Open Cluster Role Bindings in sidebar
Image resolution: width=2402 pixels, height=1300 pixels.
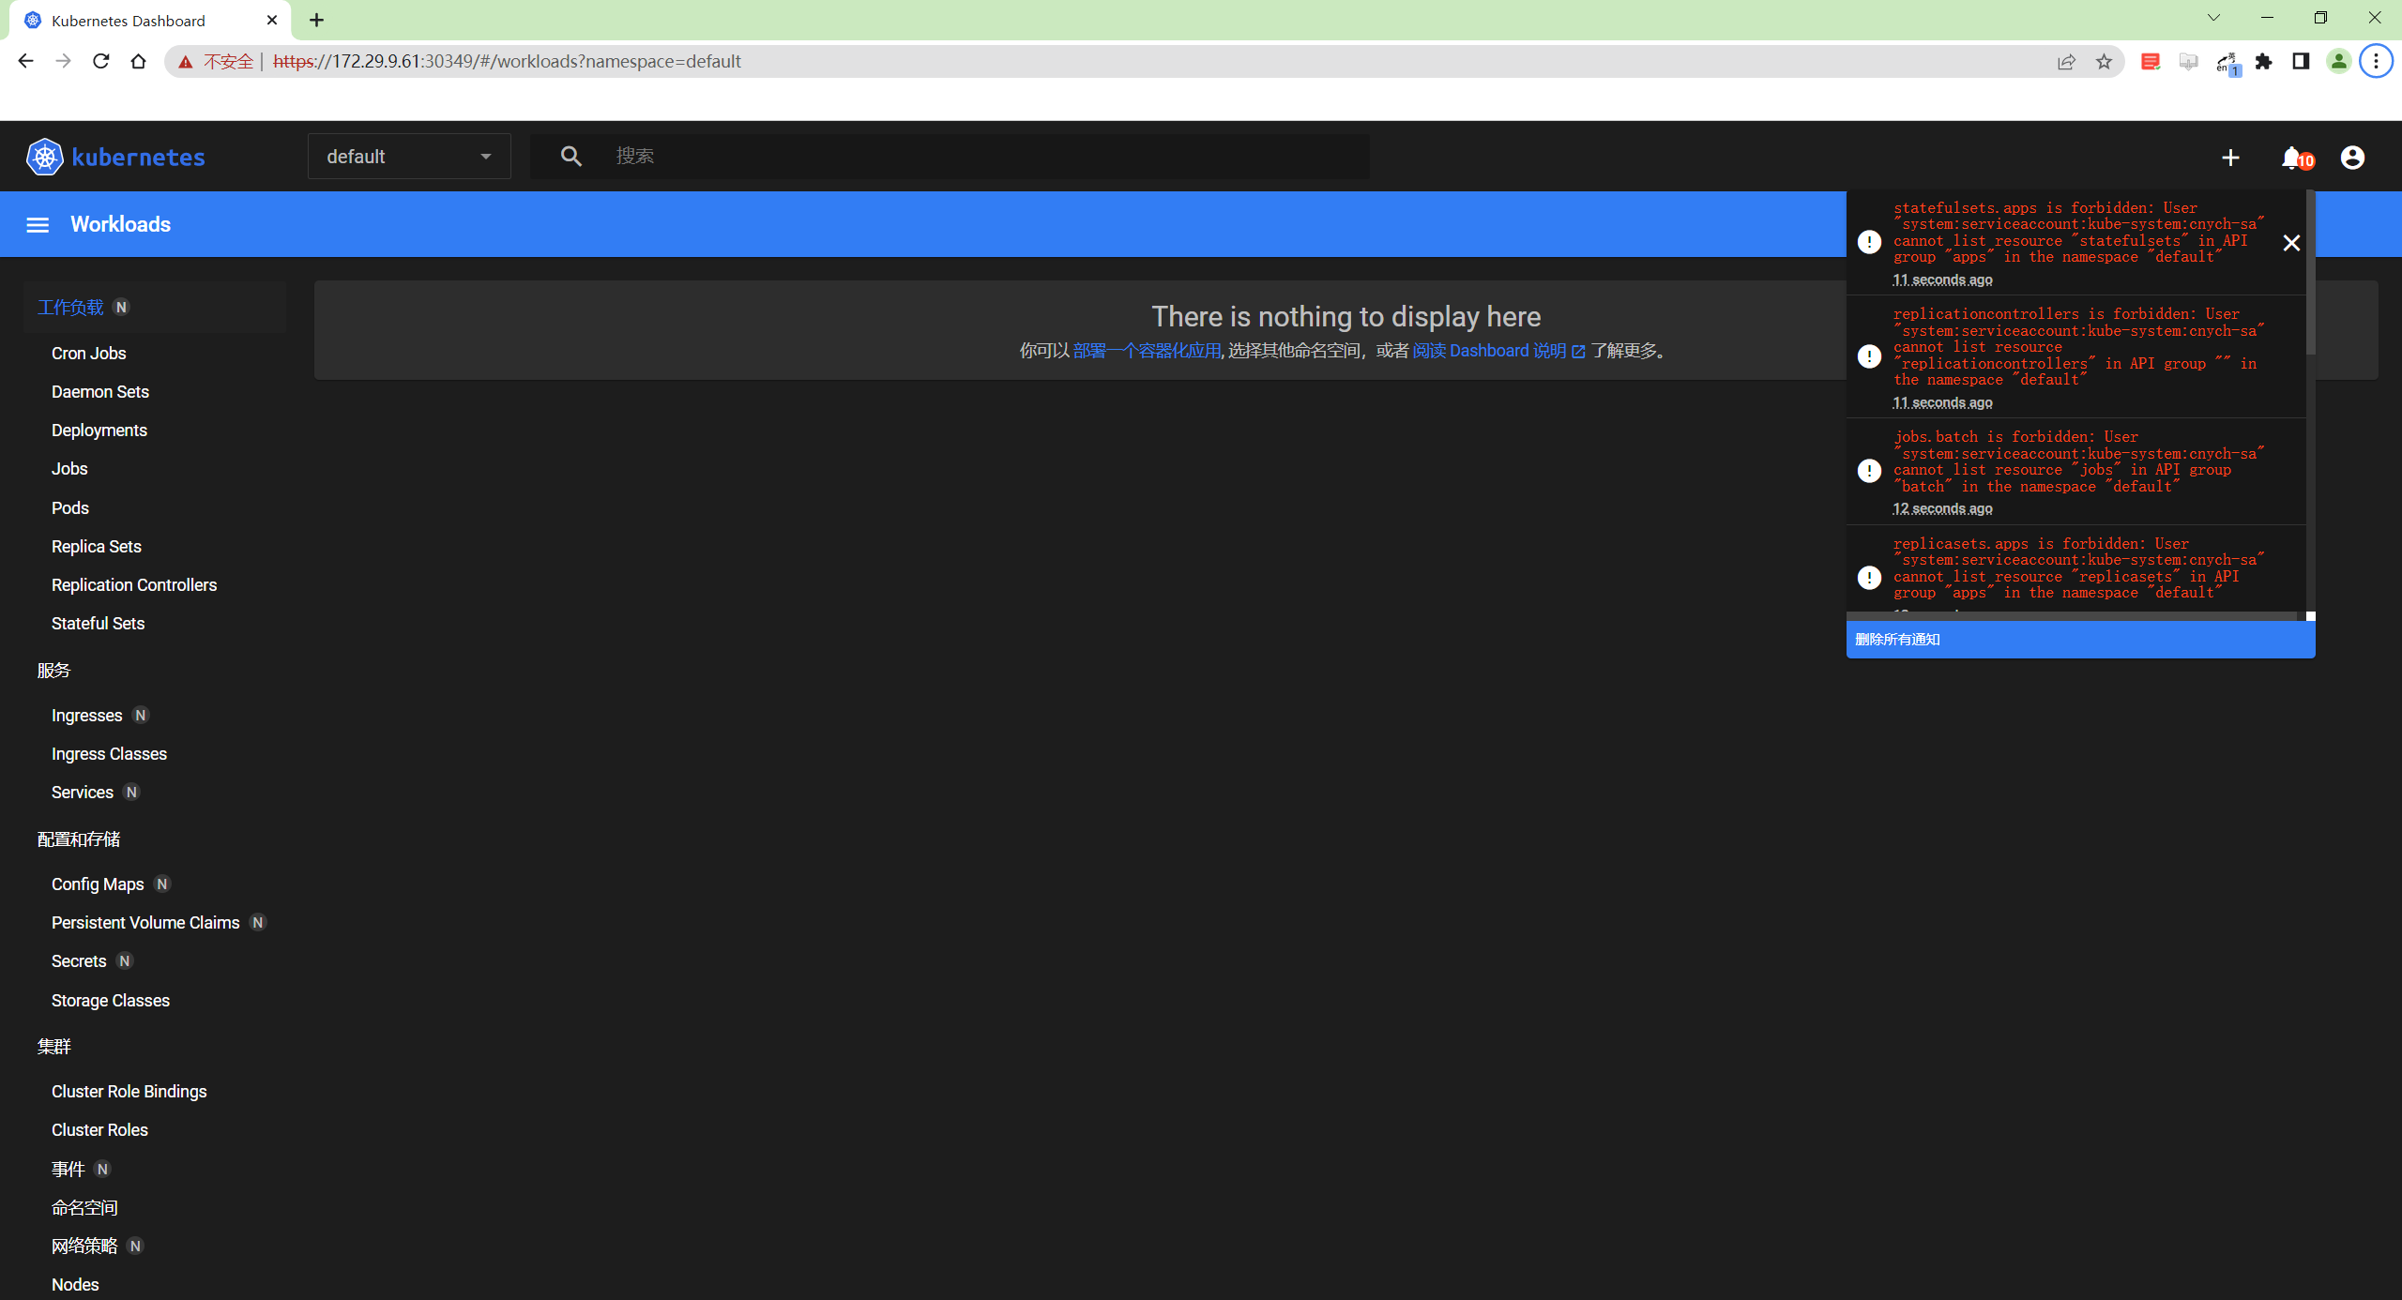[129, 1092]
